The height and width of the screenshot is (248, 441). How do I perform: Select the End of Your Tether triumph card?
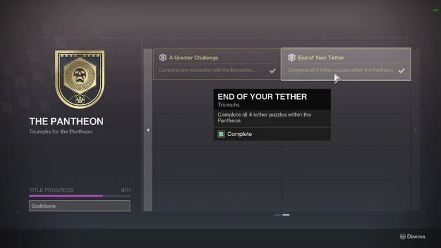pos(346,64)
